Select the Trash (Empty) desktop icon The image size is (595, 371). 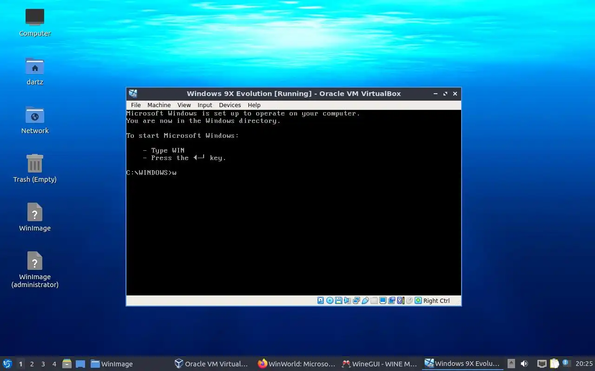coord(35,168)
